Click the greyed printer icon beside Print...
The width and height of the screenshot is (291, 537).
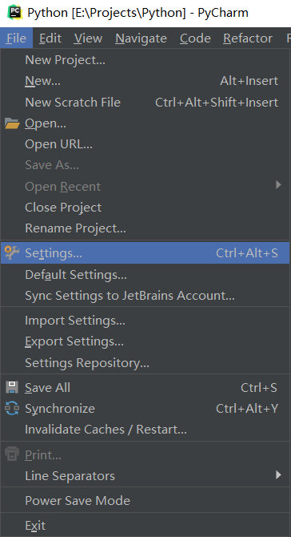point(12,454)
